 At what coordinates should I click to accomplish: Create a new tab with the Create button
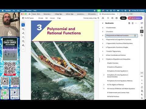[x=130, y=14]
